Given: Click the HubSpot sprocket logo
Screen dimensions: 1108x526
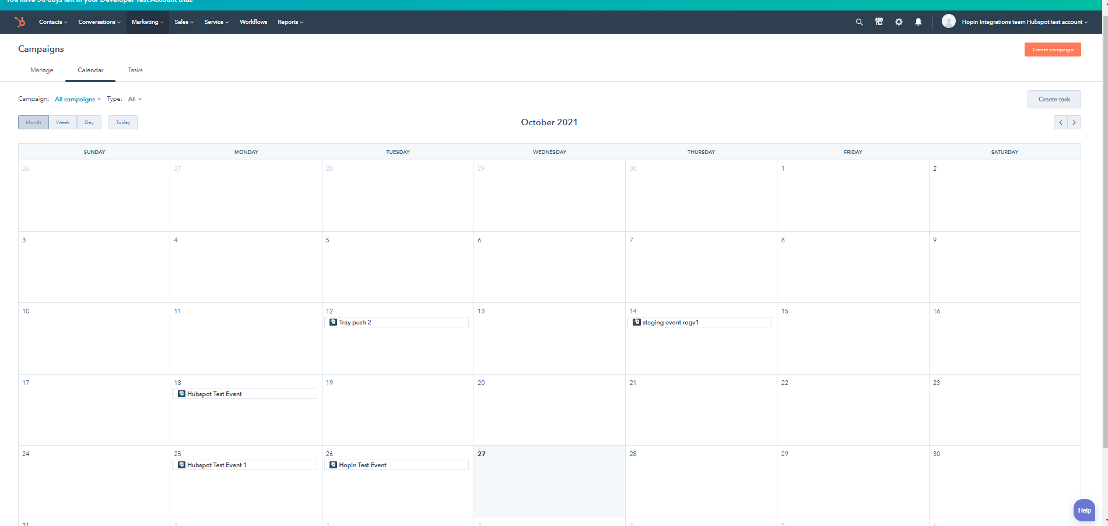Looking at the screenshot, I should coord(20,22).
